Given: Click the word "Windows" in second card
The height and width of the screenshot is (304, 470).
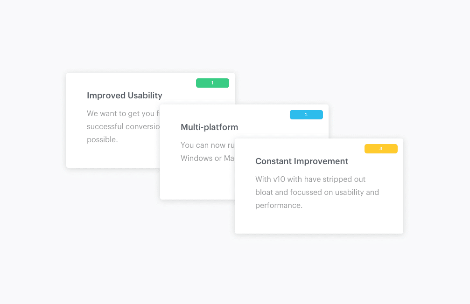Looking at the screenshot, I should coord(196,158).
